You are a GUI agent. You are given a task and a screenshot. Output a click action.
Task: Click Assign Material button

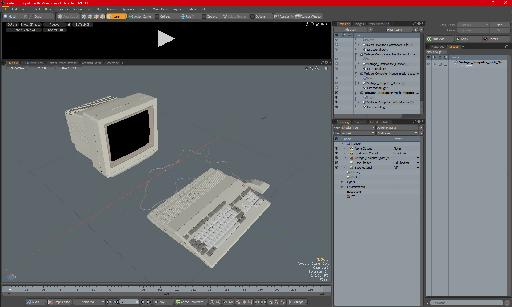click(x=397, y=128)
